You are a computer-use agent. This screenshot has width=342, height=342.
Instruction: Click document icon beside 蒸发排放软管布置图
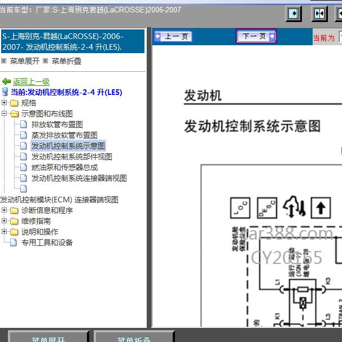[24, 135]
